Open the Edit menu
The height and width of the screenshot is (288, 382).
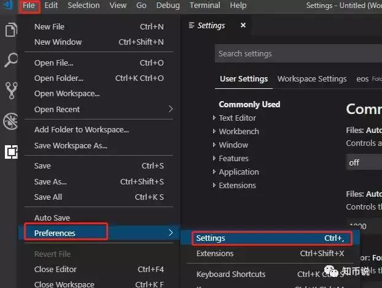click(51, 6)
